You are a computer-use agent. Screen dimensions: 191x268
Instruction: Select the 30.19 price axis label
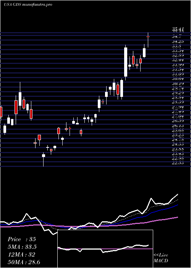[178, 83]
